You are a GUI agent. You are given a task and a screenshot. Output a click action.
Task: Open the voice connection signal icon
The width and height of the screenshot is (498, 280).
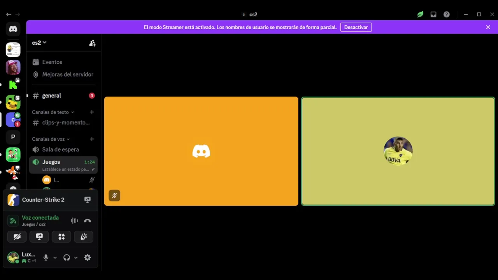pyautogui.click(x=13, y=221)
